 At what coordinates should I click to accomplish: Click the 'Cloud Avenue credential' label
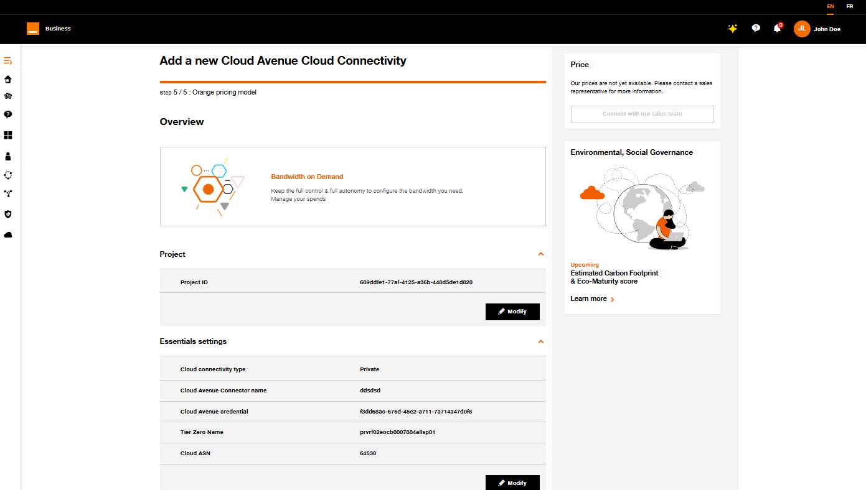(x=214, y=412)
